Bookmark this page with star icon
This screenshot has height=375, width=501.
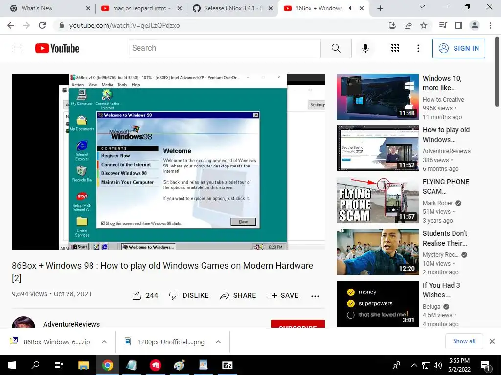tap(424, 25)
